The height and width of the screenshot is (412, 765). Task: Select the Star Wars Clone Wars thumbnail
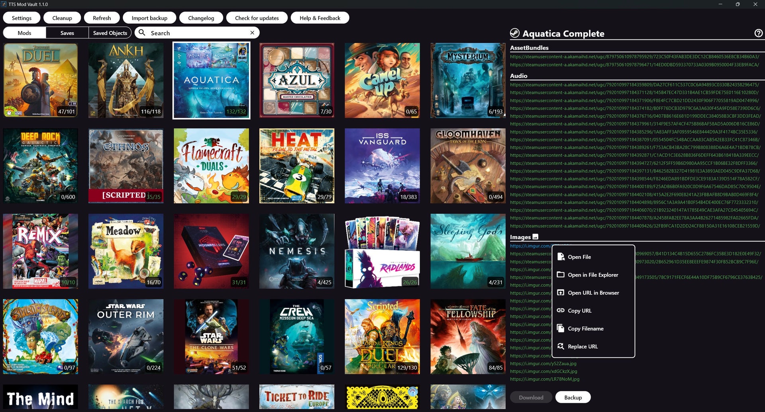212,336
